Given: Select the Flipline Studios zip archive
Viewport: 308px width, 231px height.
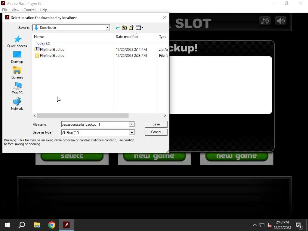Looking at the screenshot, I should (52, 50).
